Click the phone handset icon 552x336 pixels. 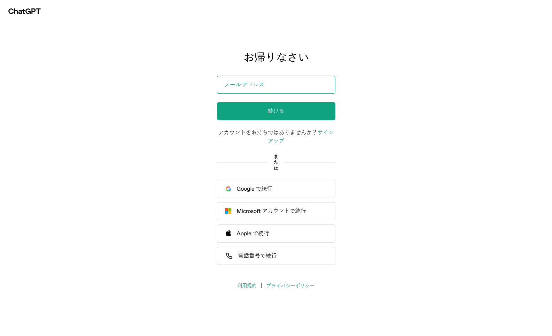[x=229, y=256]
